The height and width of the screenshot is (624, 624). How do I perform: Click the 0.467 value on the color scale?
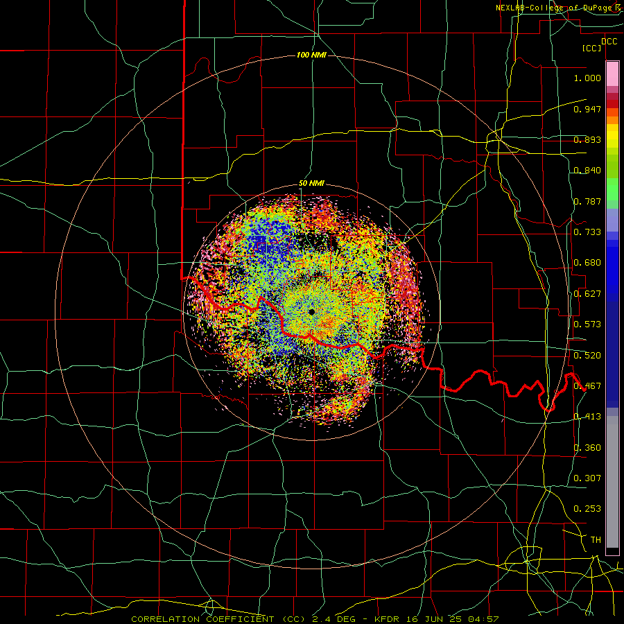pos(587,386)
